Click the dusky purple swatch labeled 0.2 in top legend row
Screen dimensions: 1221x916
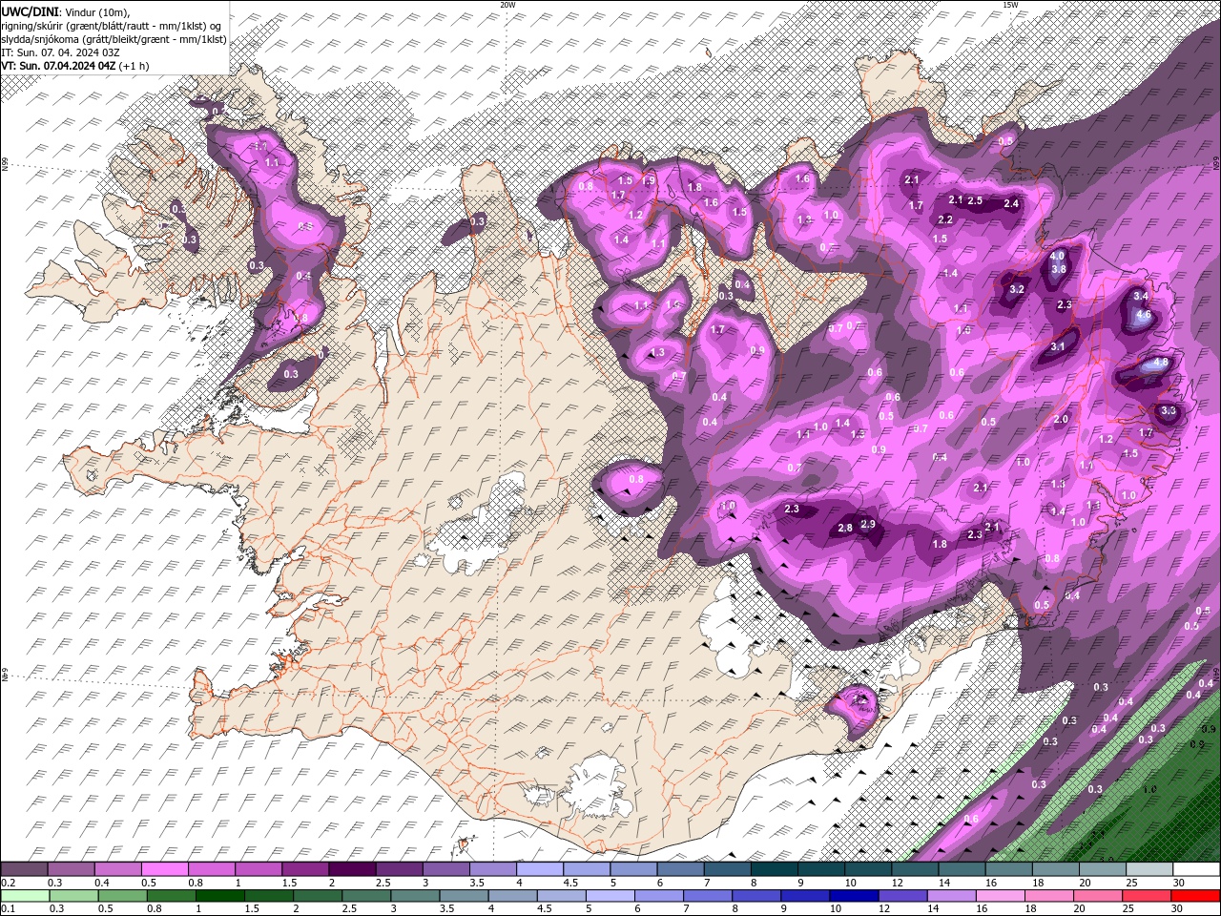click(24, 869)
